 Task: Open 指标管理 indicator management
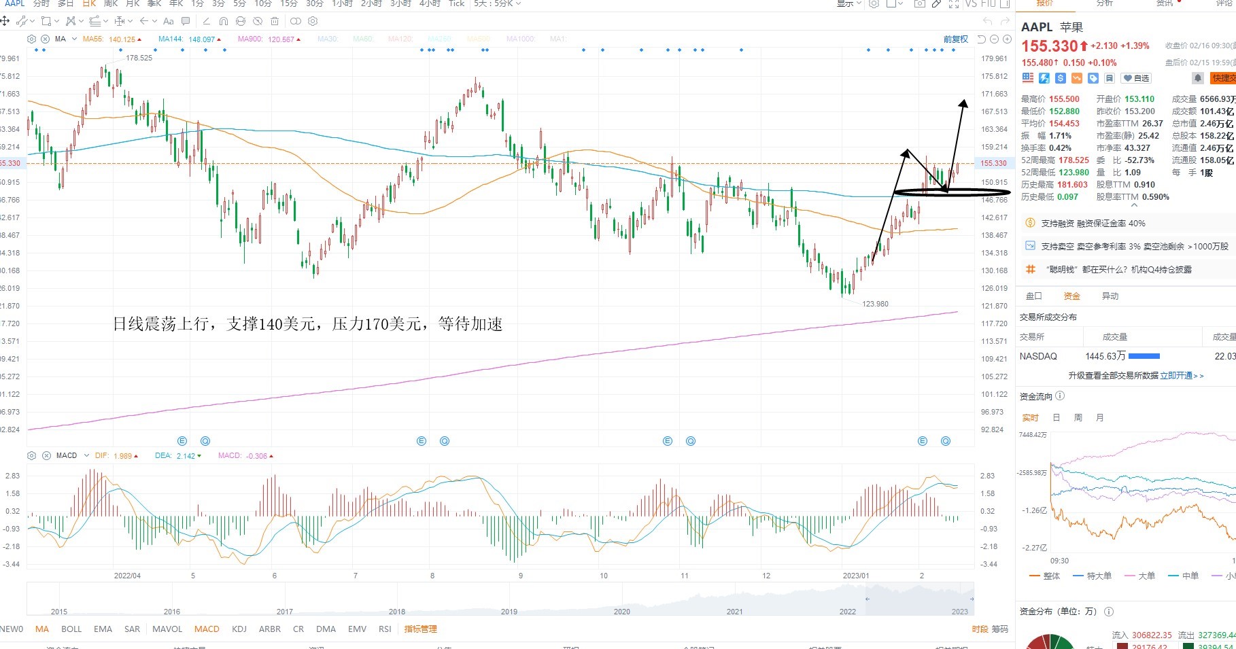420,629
